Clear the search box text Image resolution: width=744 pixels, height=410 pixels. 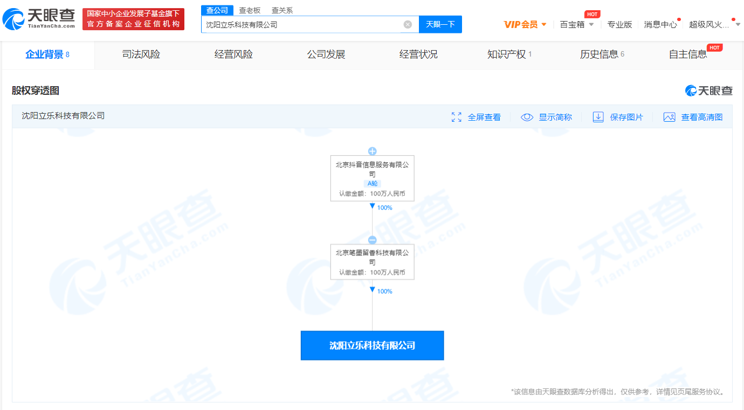click(408, 24)
